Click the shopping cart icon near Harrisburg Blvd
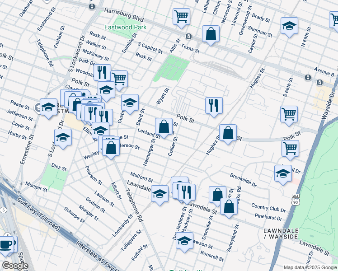Image resolution: width=338 pixels, height=271 pixels. 181,17
